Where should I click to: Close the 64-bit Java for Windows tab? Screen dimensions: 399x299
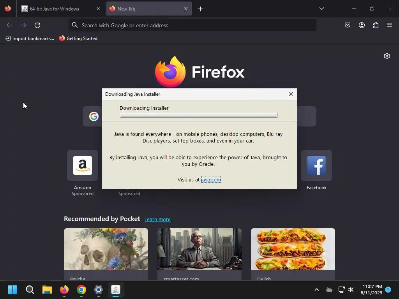click(98, 9)
